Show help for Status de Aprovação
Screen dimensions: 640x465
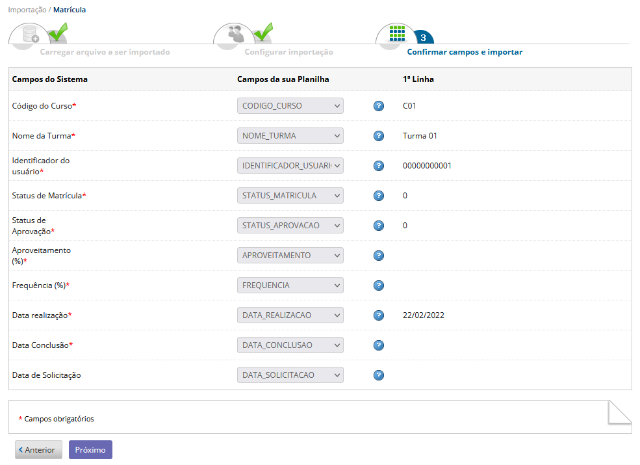(x=379, y=226)
